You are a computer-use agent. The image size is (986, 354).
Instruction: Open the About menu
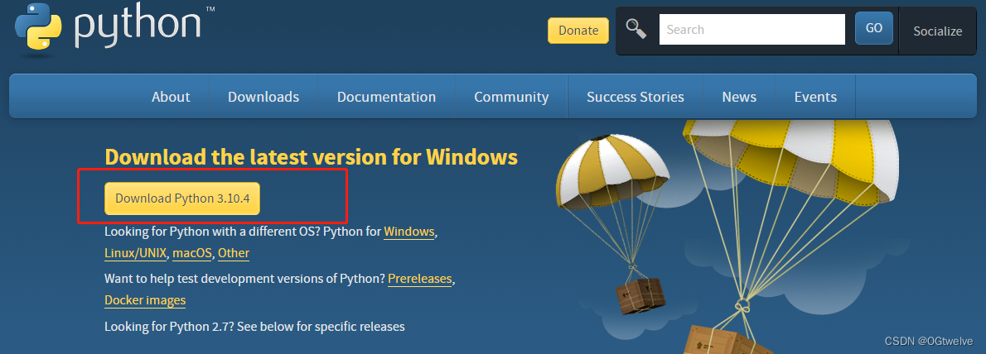[171, 97]
